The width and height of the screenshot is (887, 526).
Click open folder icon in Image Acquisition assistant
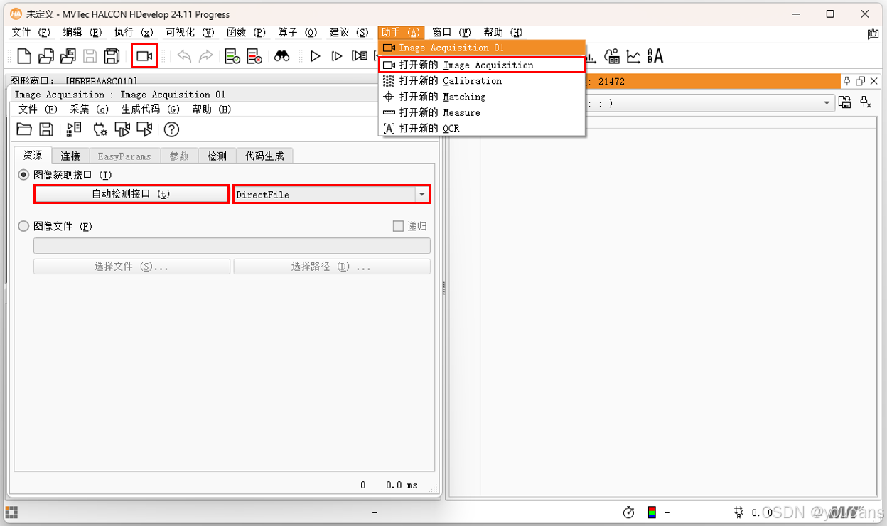pos(25,129)
